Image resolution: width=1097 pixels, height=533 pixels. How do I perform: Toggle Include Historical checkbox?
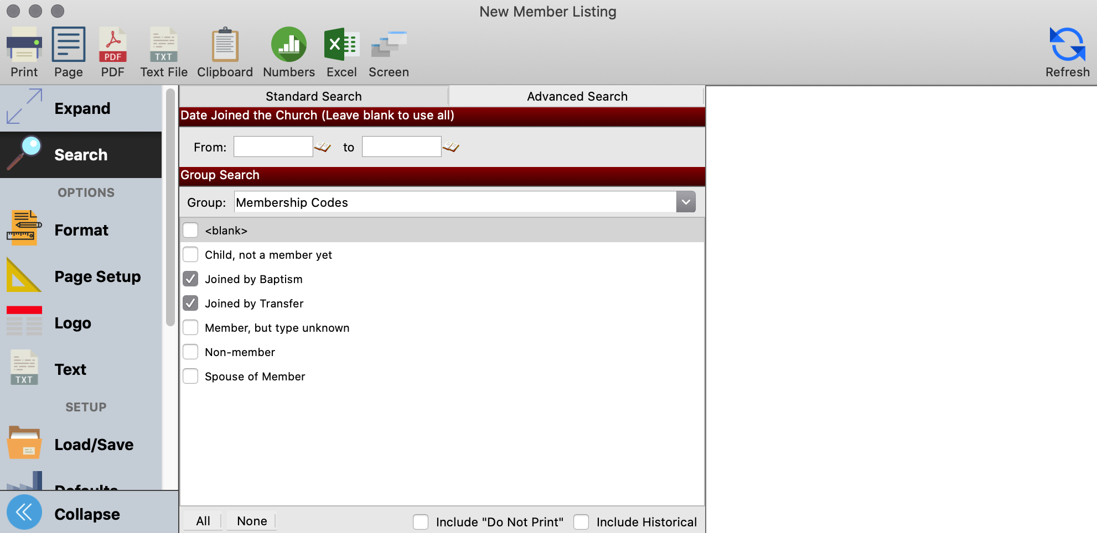click(581, 522)
